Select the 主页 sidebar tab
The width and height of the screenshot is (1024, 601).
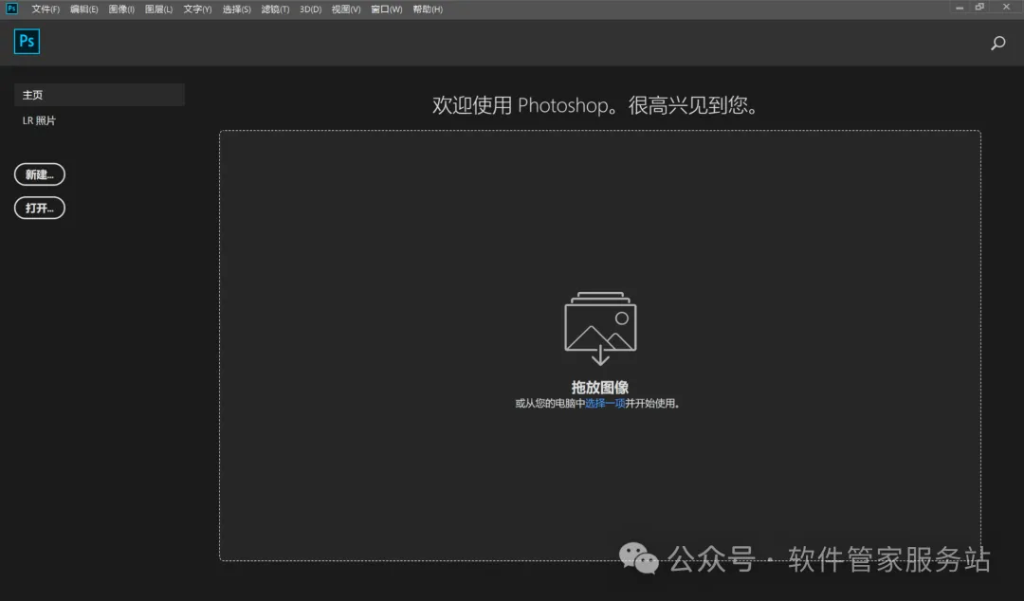point(100,95)
